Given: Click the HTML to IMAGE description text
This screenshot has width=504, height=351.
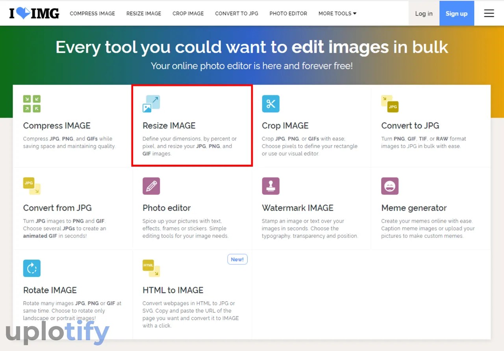Looking at the screenshot, I should coord(191,314).
